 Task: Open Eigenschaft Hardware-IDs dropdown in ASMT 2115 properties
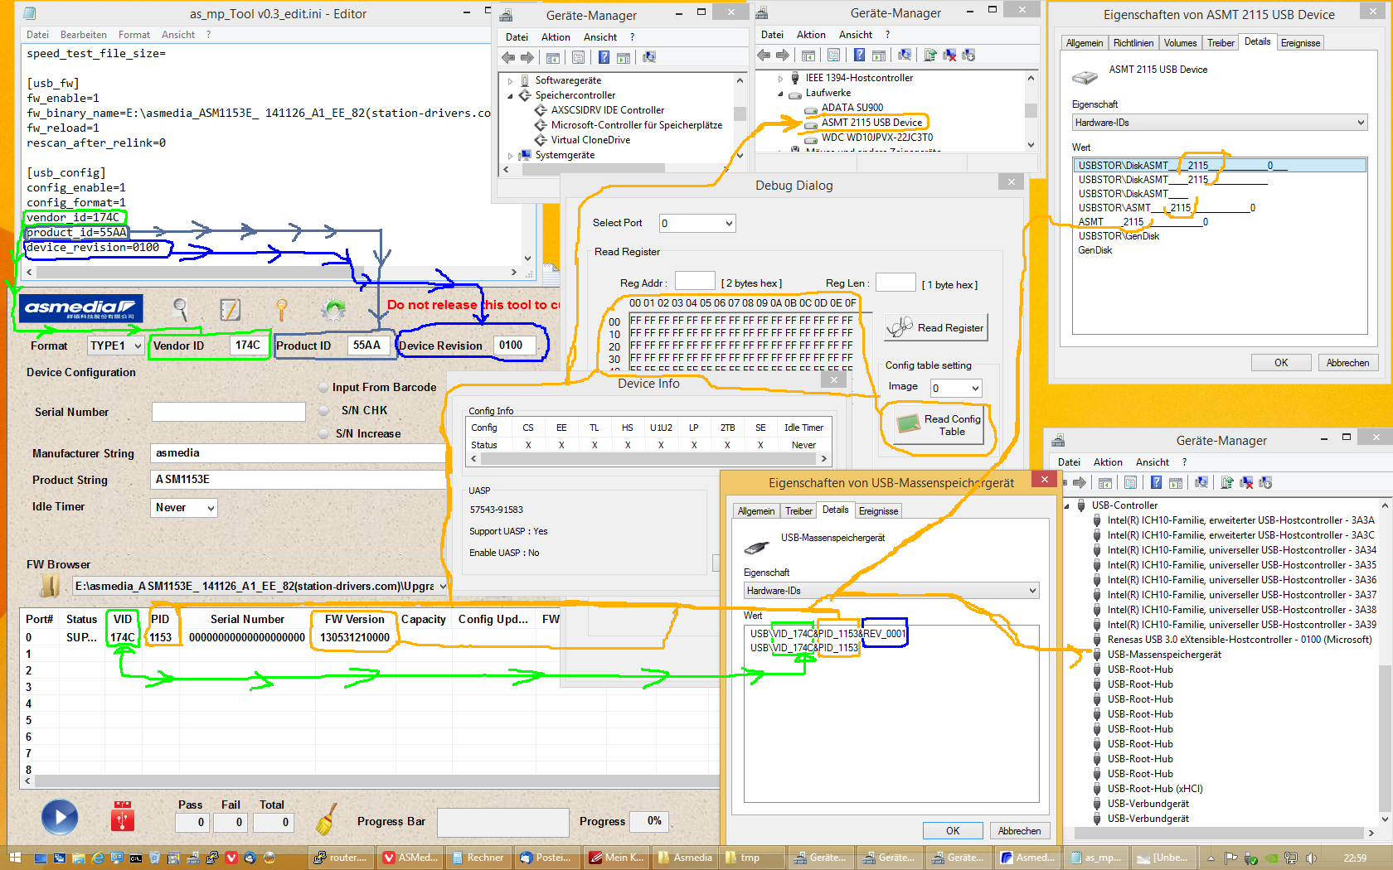1219,123
